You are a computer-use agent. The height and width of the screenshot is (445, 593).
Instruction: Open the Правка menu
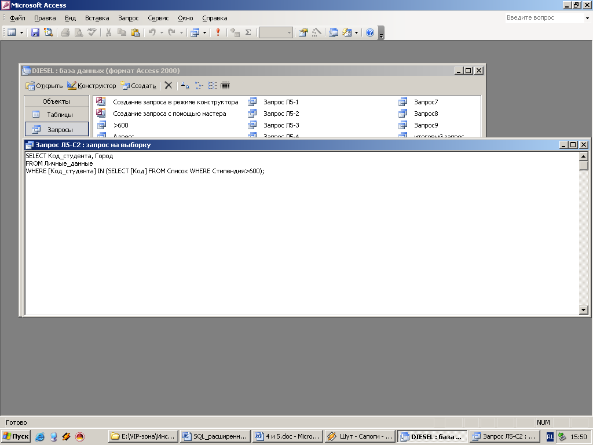click(45, 18)
